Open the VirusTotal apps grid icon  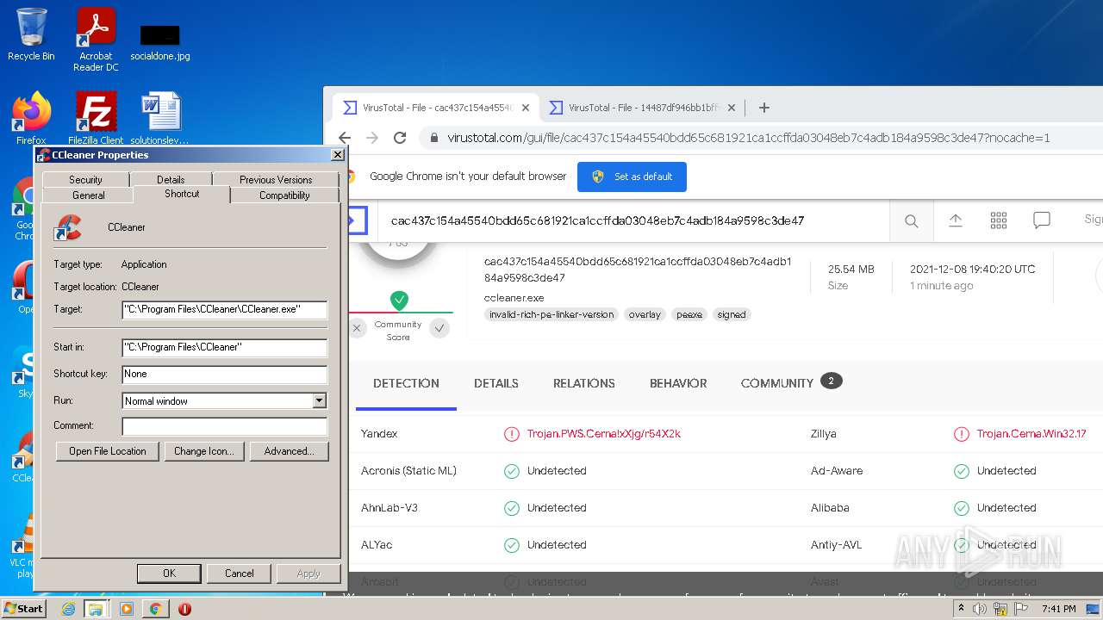tap(999, 220)
